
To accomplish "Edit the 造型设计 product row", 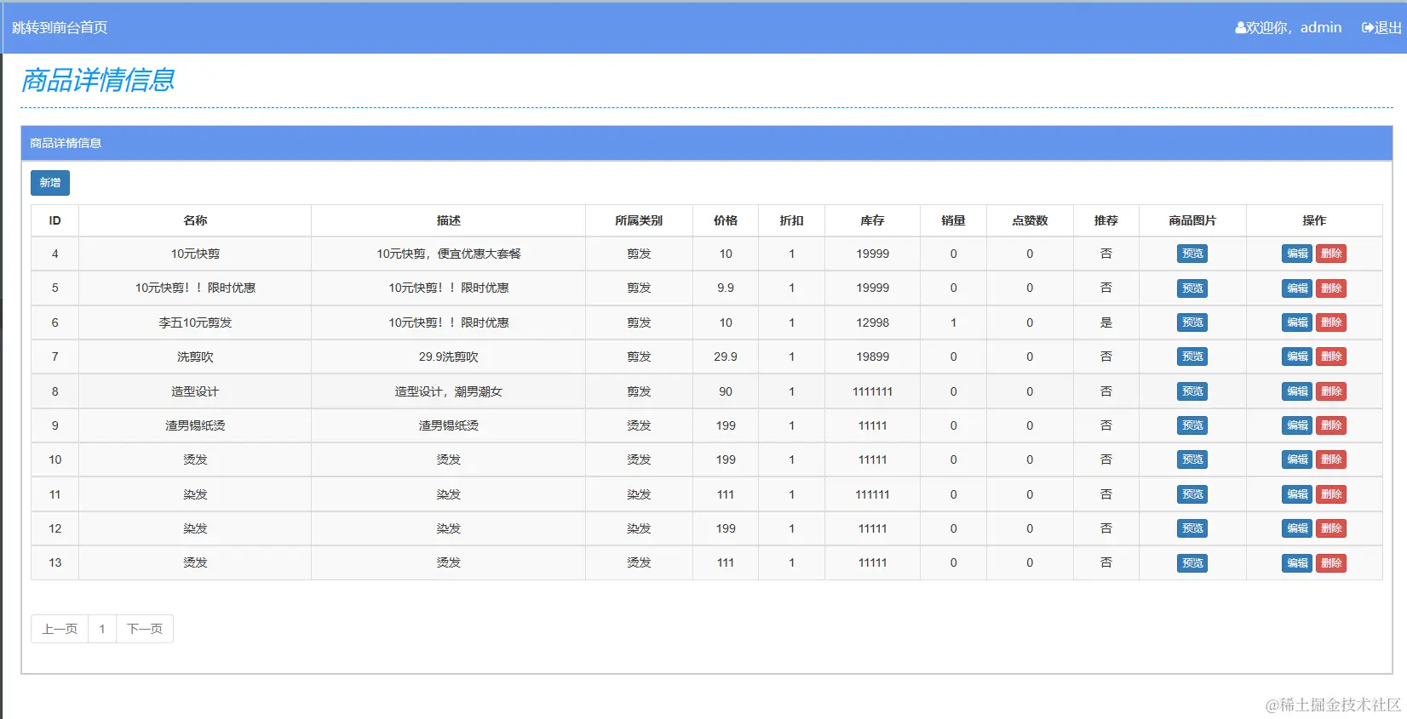I will click(1297, 391).
